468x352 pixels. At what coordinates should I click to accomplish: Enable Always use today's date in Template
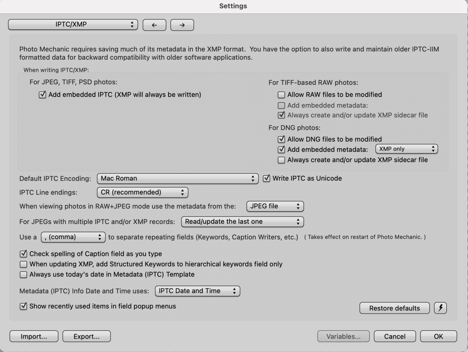[x=23, y=274]
